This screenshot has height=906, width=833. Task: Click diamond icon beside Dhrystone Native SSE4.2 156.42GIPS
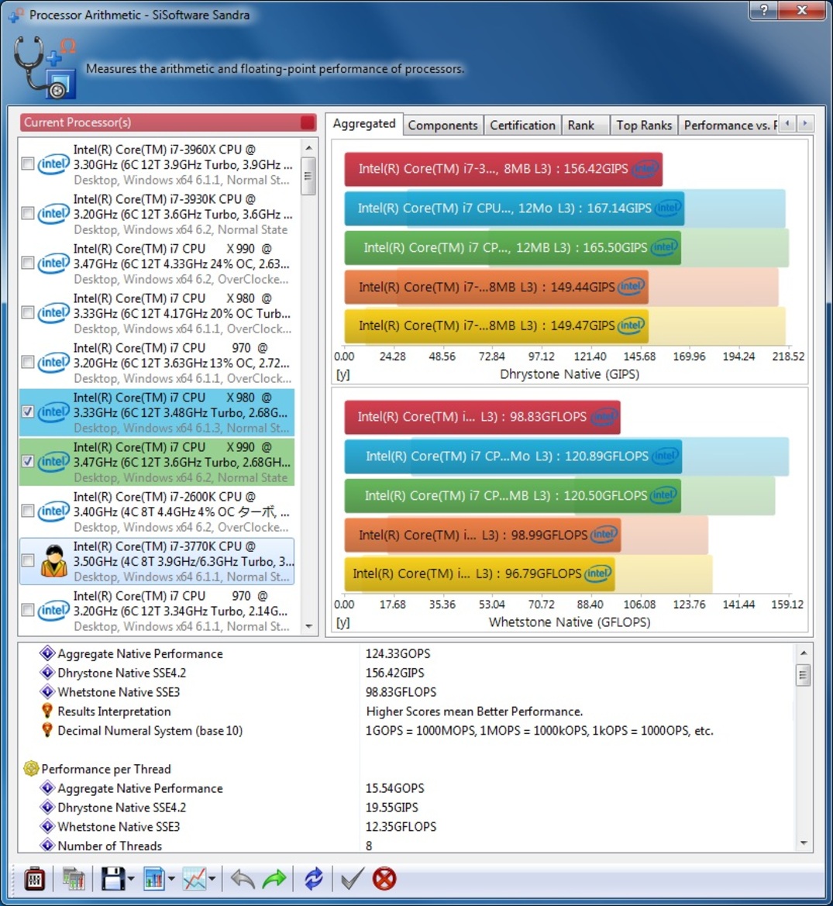tap(47, 673)
